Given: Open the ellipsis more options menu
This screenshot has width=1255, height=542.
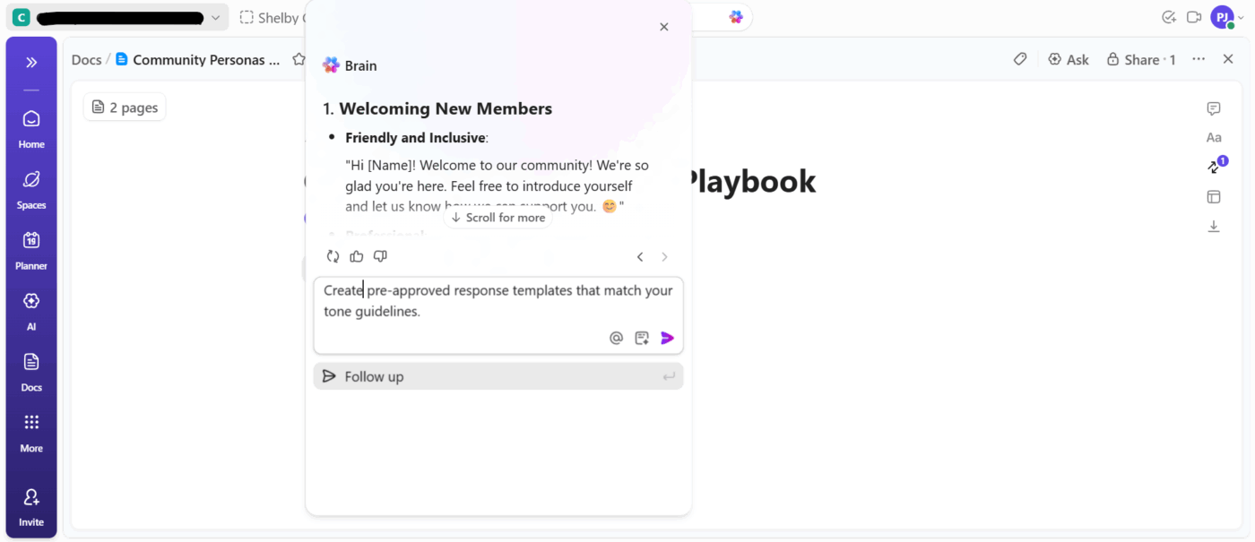Looking at the screenshot, I should point(1199,59).
